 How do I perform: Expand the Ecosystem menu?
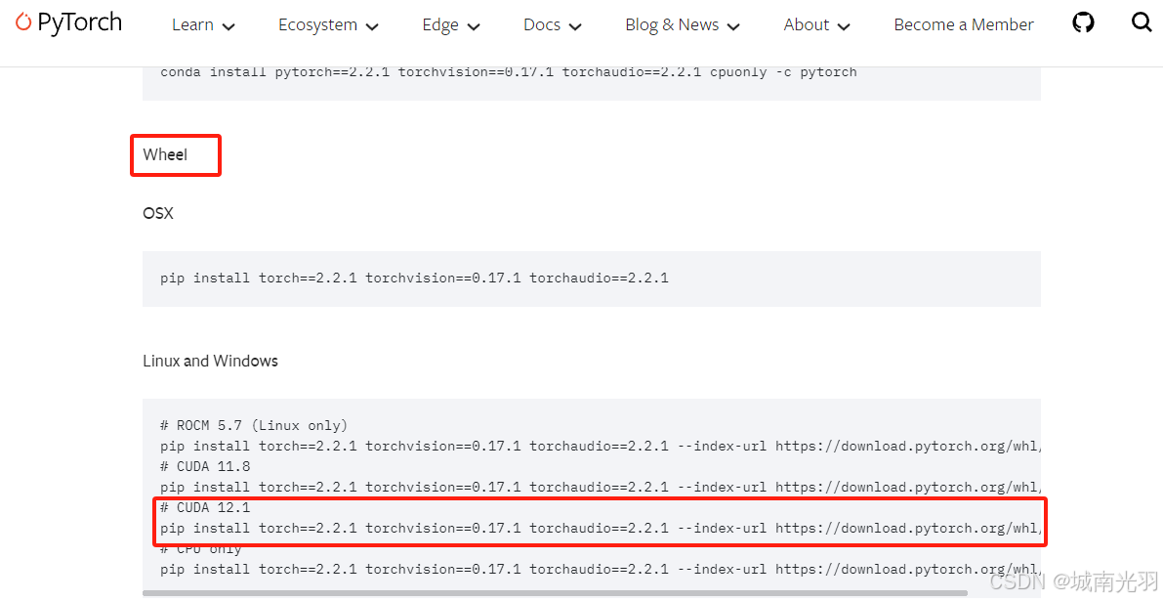point(328,25)
